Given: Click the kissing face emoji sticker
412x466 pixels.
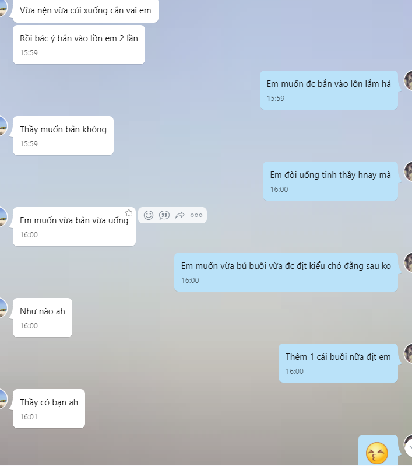Looking at the screenshot, I should [377, 453].
